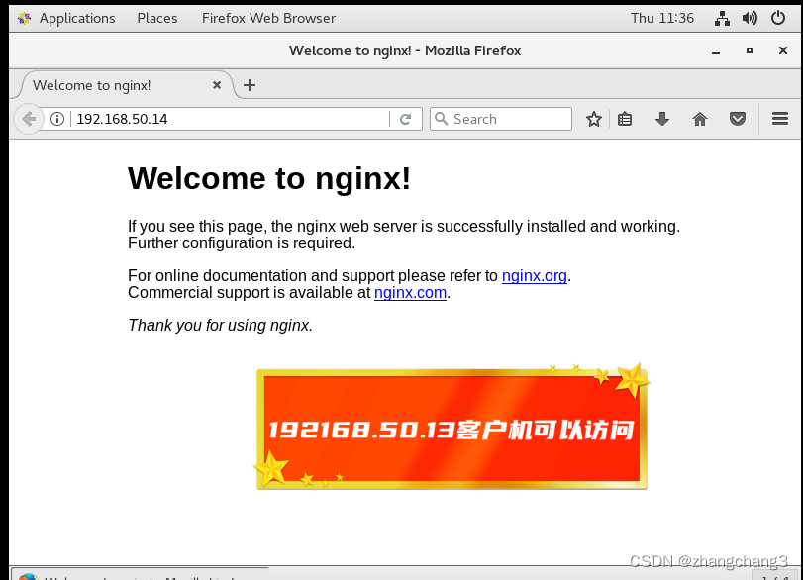803x580 pixels.
Task: Open network status icon in top bar
Action: (x=722, y=19)
